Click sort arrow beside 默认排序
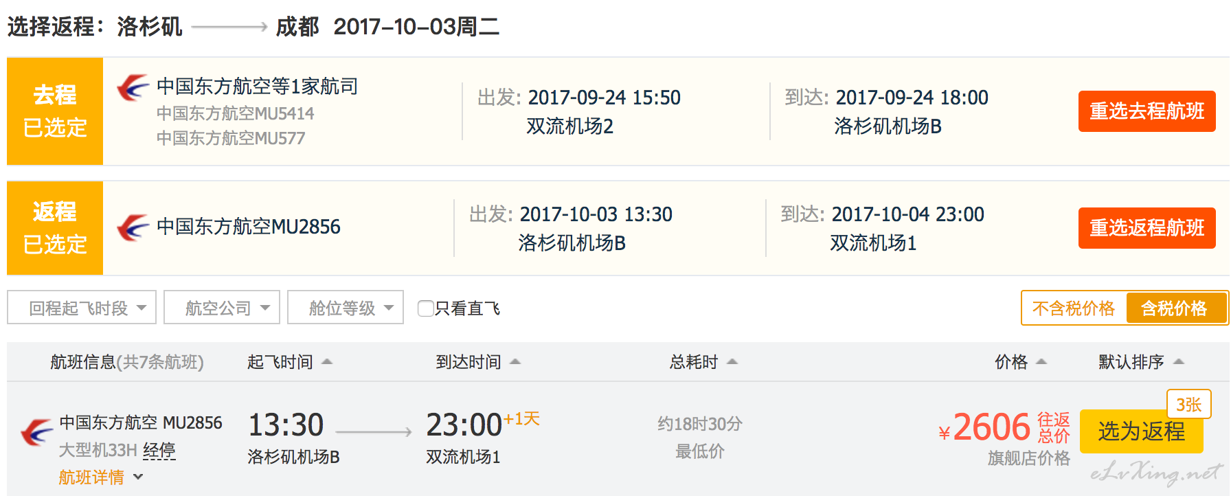 click(x=1179, y=362)
